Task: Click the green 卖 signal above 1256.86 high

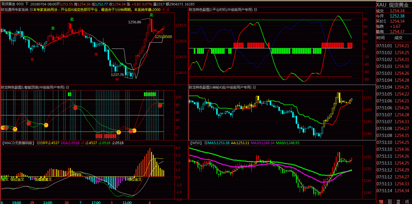Action: coord(151,15)
